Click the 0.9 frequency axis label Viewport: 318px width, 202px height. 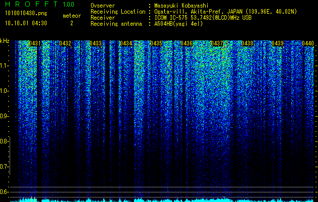4,116
